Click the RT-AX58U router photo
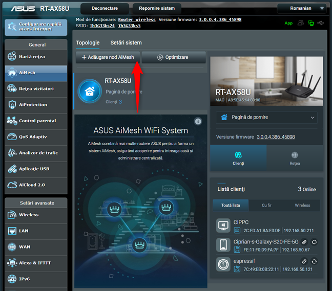 pos(266,81)
